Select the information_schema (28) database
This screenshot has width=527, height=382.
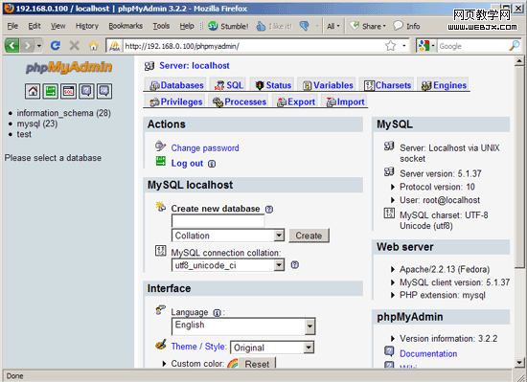(64, 113)
